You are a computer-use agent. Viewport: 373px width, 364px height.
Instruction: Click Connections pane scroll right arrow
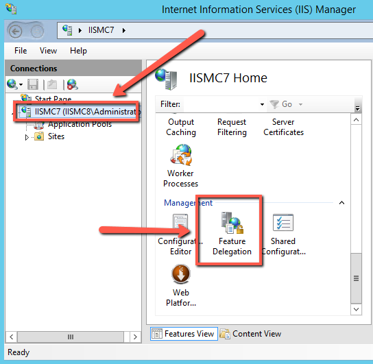click(135, 337)
